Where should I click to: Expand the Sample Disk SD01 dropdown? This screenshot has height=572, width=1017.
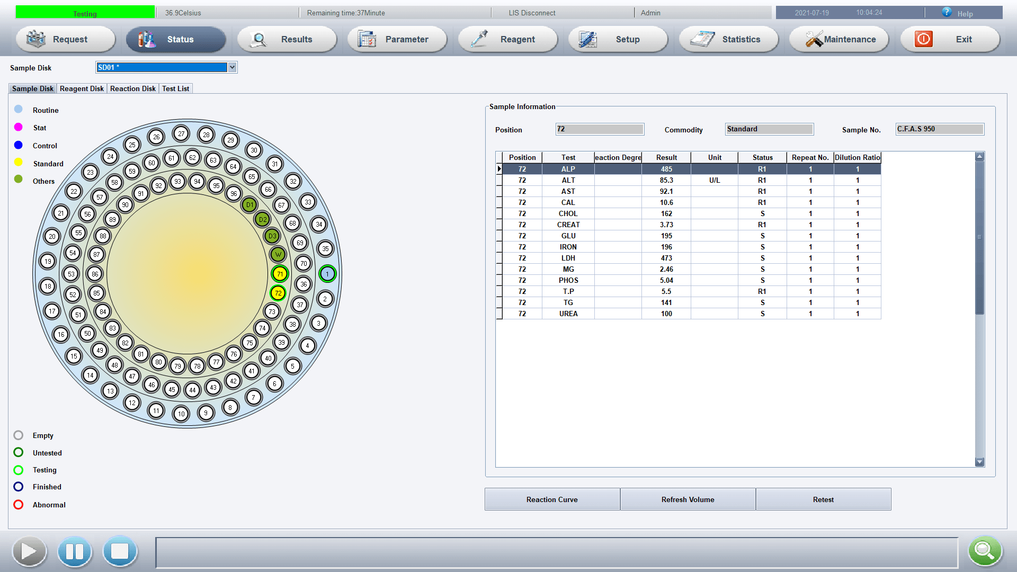[232, 67]
